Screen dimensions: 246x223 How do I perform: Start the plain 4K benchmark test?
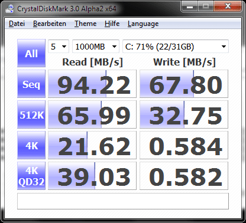pos(31,145)
